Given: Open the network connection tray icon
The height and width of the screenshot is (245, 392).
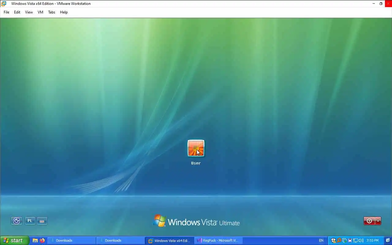Looking at the screenshot, I should point(355,240).
